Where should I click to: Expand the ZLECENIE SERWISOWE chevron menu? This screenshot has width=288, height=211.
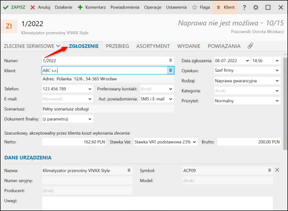(x=58, y=46)
